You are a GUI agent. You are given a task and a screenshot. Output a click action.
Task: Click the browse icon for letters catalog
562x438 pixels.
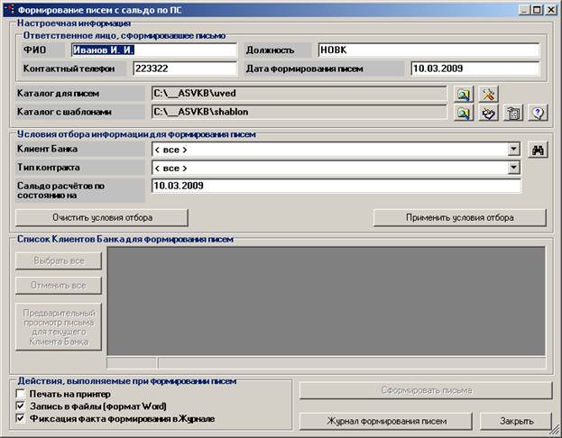click(463, 94)
